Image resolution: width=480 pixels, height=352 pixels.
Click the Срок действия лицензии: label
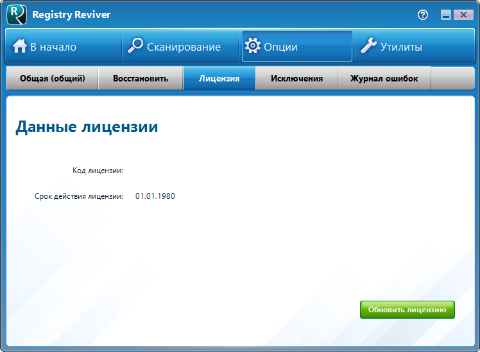(79, 196)
